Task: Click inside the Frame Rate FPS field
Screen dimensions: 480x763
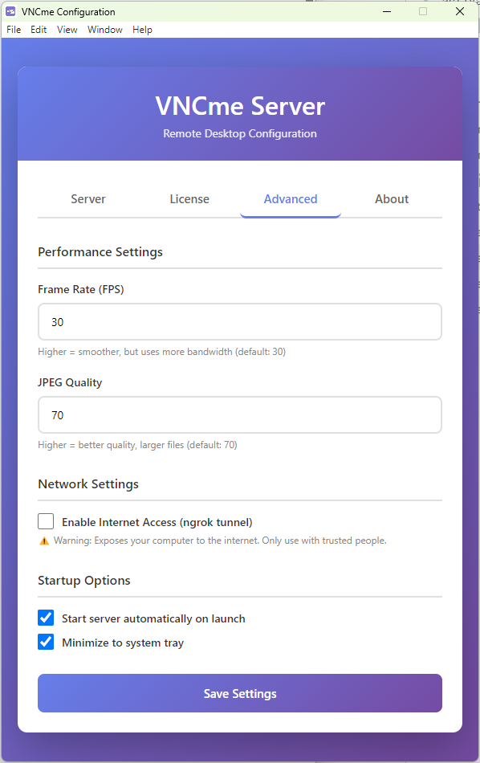Action: coord(239,321)
